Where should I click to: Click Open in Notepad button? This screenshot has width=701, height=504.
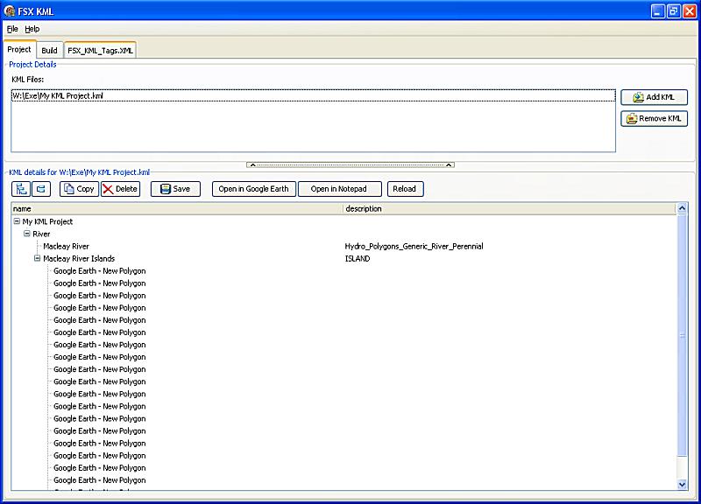(x=339, y=189)
